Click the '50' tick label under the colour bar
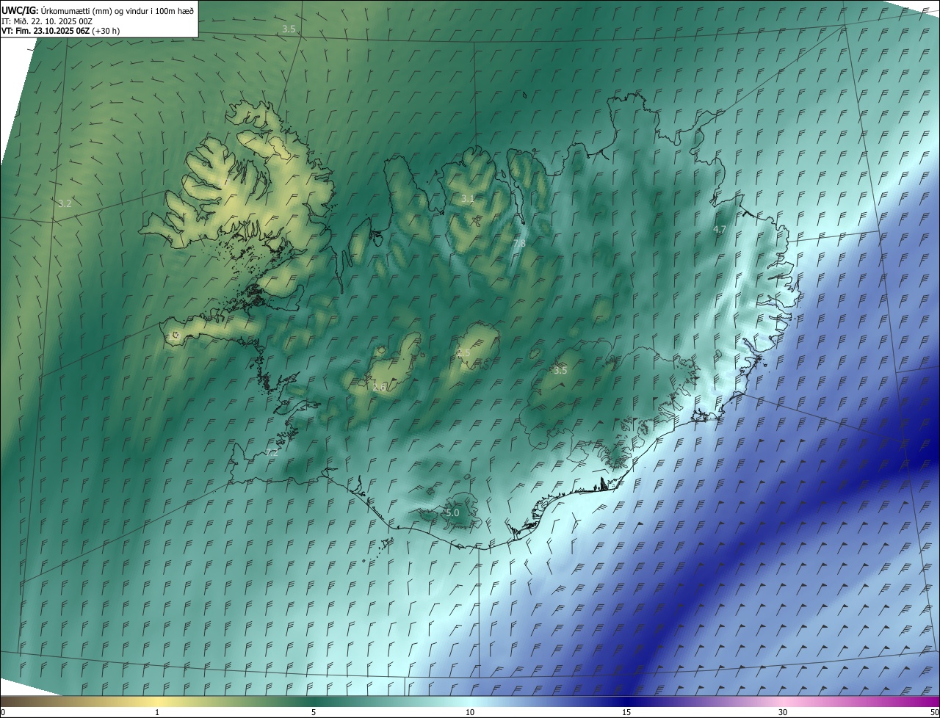Screen dimensions: 940x718 point(934,713)
